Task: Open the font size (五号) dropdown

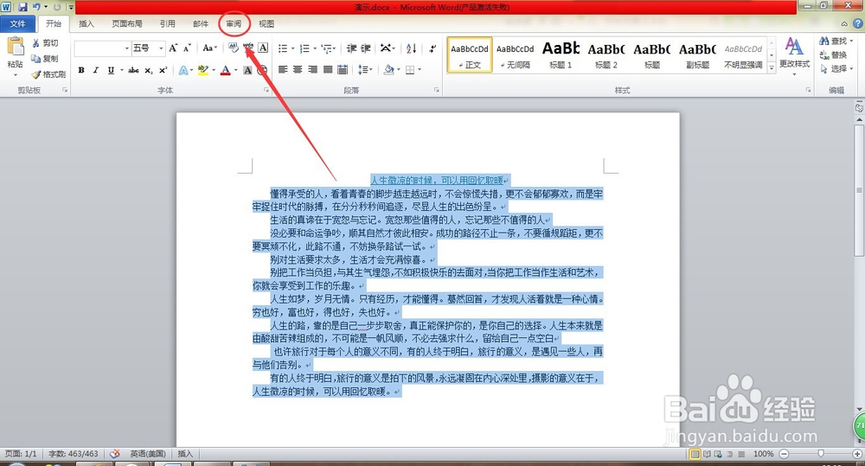Action: click(161, 48)
